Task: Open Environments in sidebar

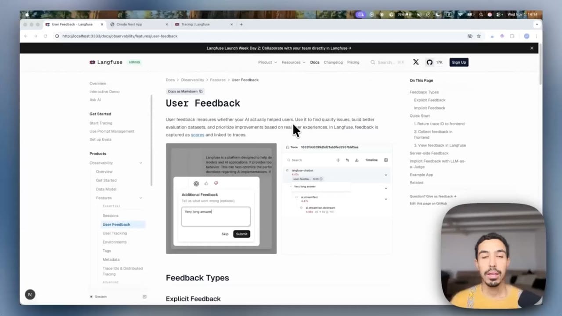Action: pyautogui.click(x=115, y=242)
